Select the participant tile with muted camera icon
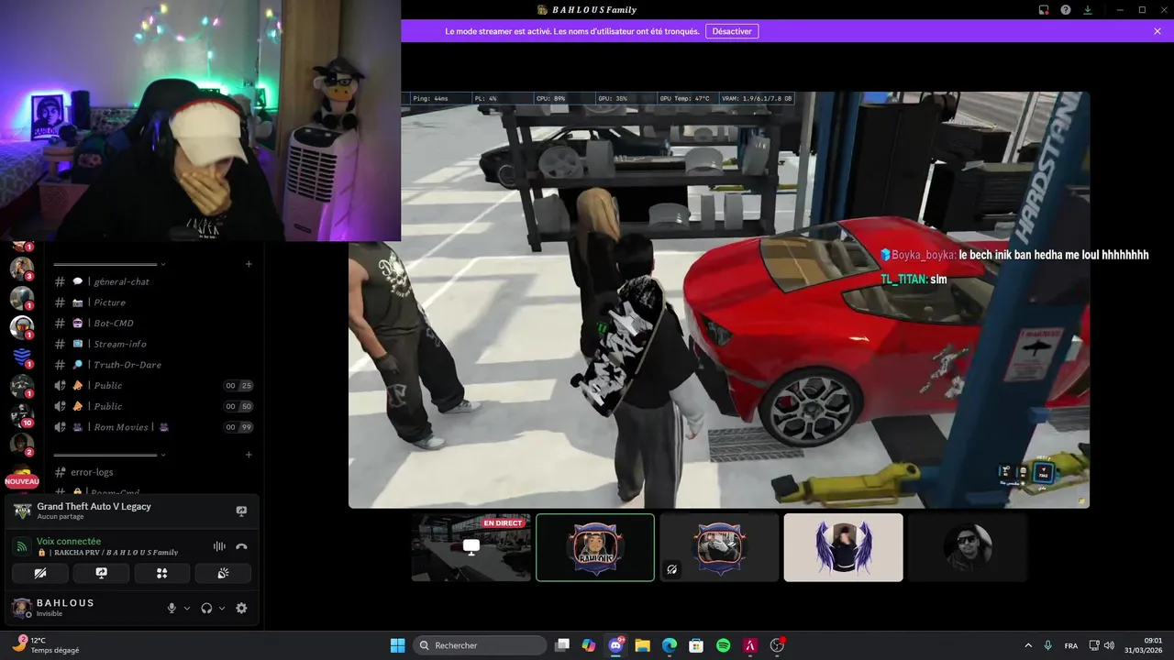 coord(719,547)
